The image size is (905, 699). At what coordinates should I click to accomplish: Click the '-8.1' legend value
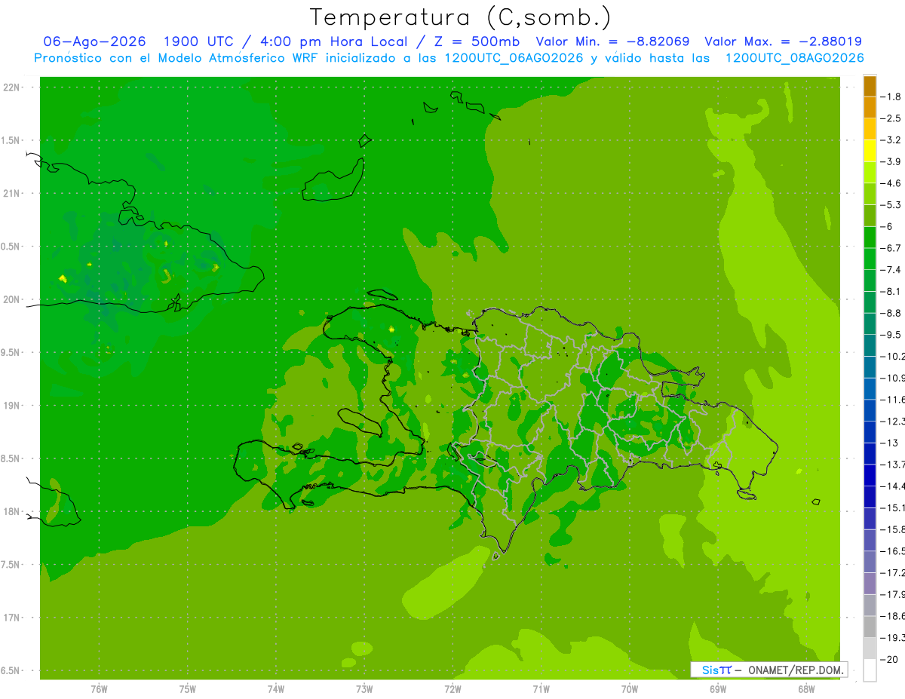click(892, 292)
